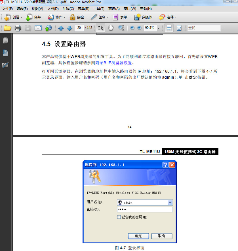This screenshot has height=251, width=238.
Task: Click the 90.5% zoom value field
Action: click(x=150, y=28)
